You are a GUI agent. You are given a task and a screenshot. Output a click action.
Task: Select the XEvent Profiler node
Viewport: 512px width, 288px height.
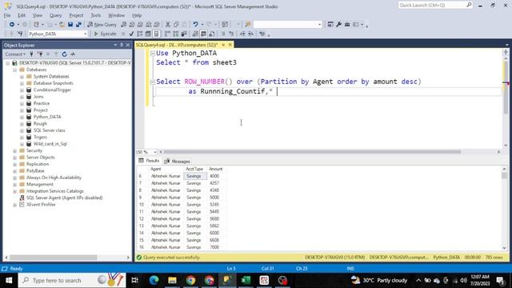point(41,205)
